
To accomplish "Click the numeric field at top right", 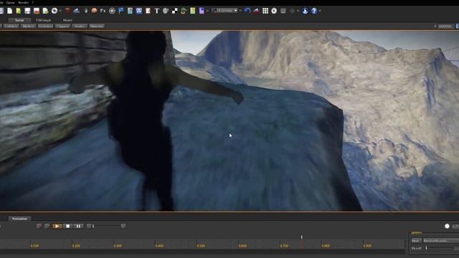I will tap(445, 26).
